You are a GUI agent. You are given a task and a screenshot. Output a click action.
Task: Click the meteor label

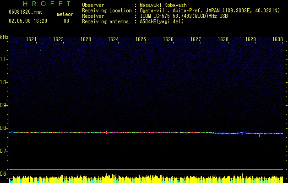pos(65,14)
